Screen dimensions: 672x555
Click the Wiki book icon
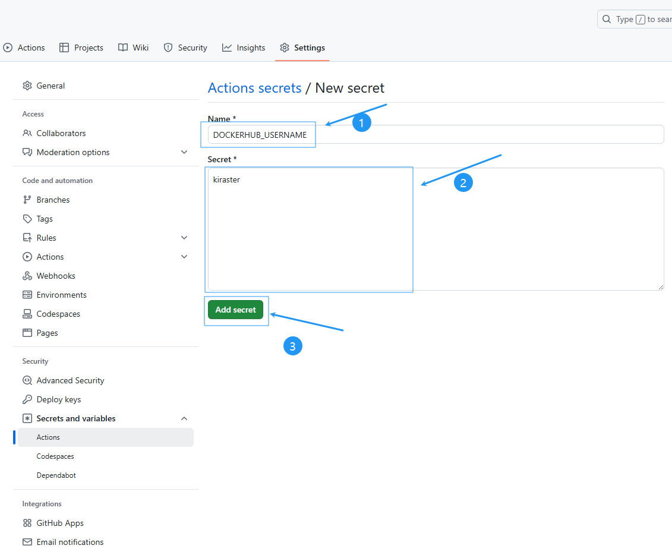click(123, 48)
